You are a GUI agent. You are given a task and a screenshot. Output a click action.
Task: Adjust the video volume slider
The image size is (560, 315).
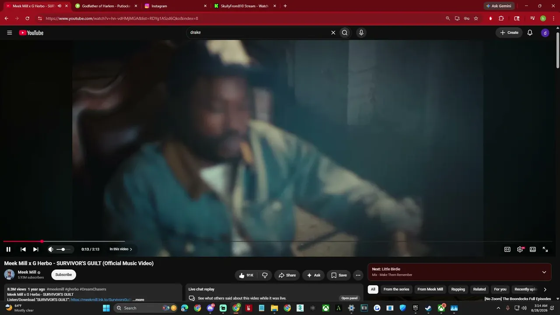point(63,249)
